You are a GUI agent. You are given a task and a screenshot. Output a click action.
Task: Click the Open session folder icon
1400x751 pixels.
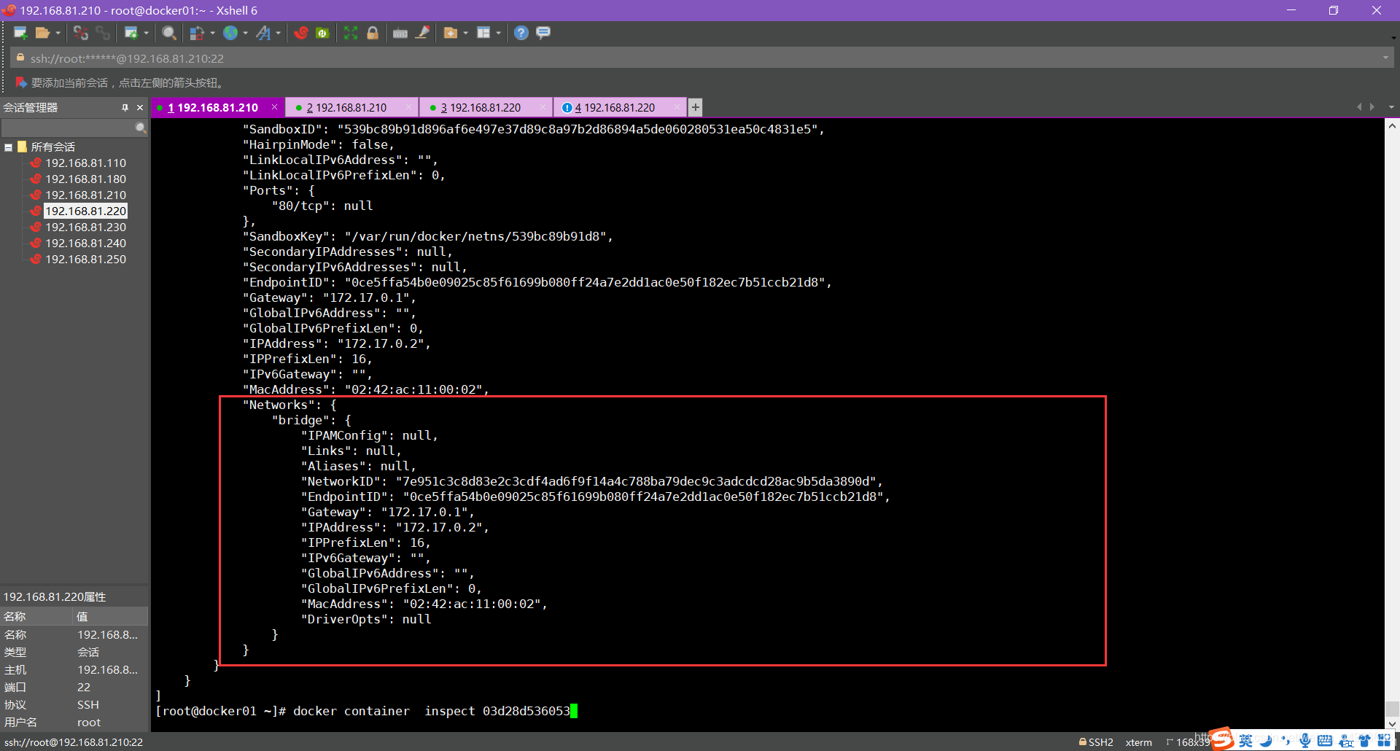coord(43,33)
